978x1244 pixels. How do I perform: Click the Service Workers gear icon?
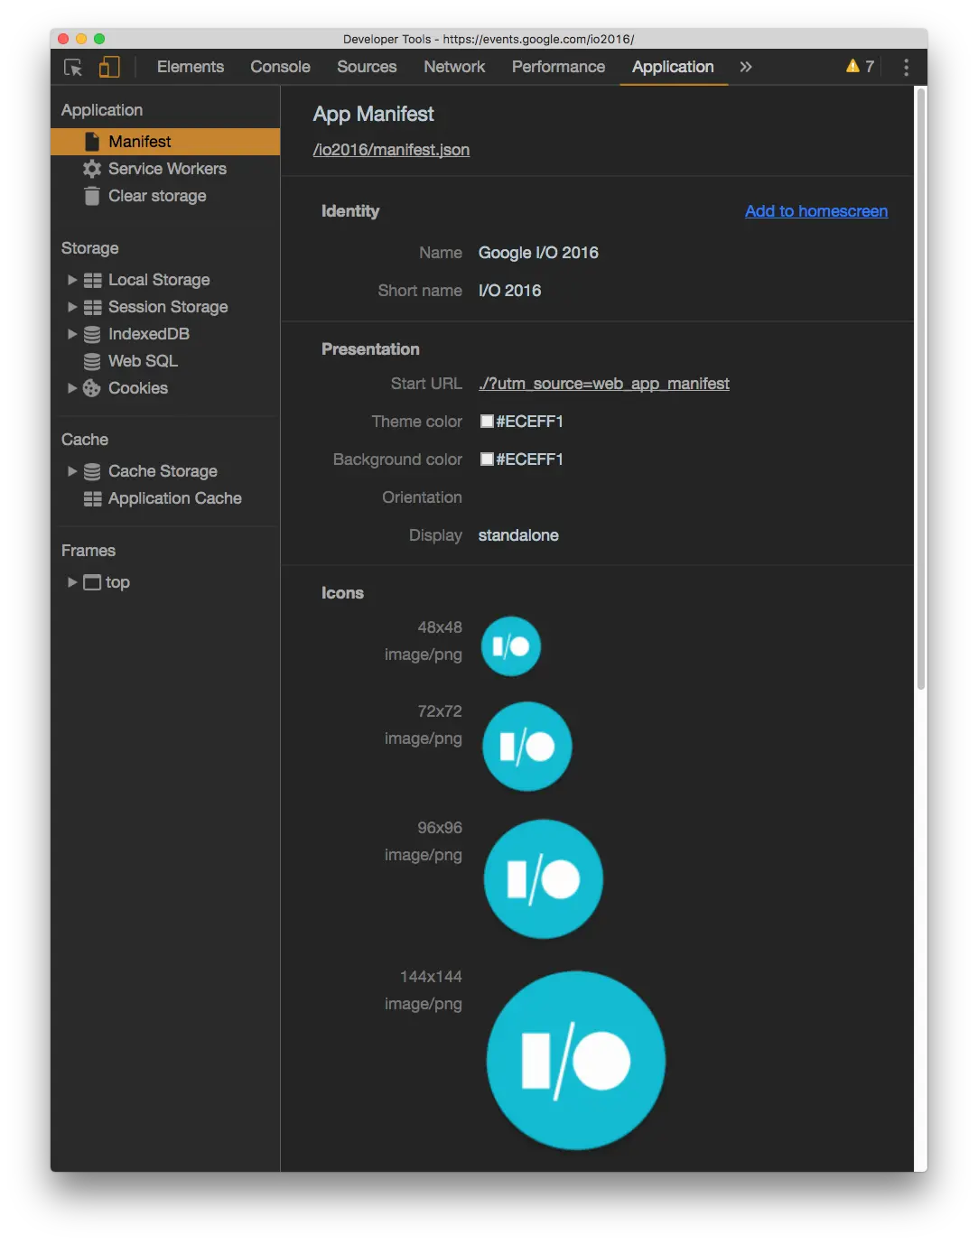[x=92, y=169]
